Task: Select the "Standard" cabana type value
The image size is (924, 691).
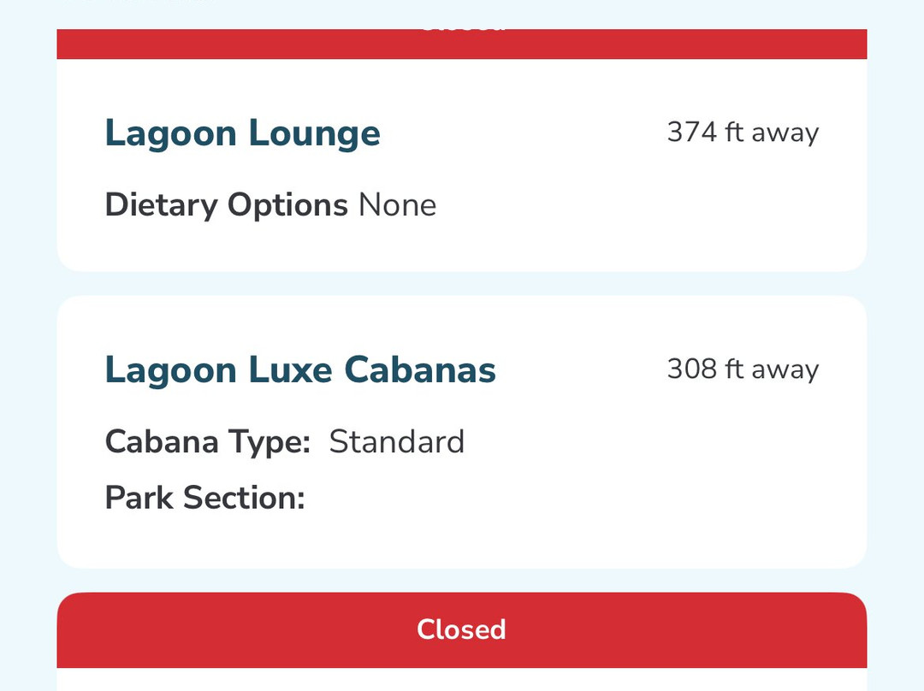Action: pyautogui.click(x=397, y=442)
